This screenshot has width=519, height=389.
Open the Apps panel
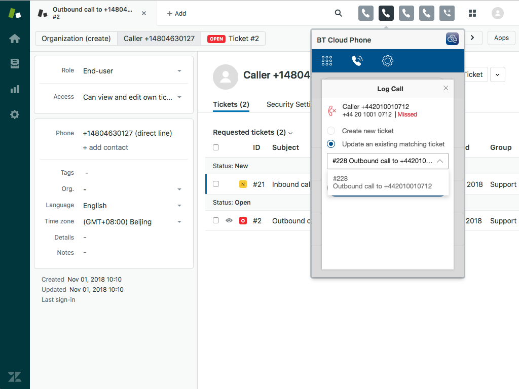click(501, 37)
